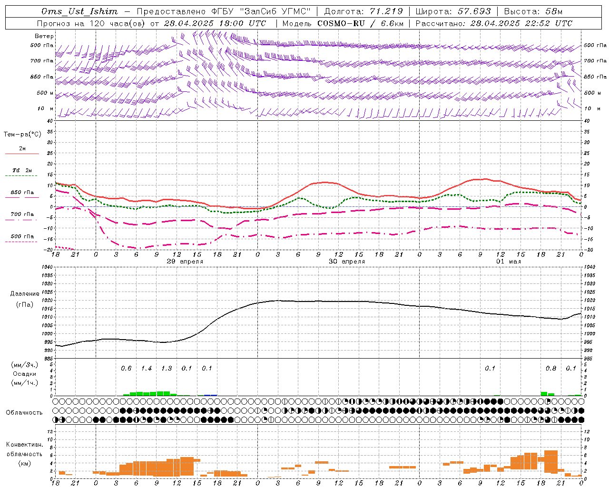The height and width of the screenshot is (487, 609).
Task: Click the '500 гПа' temperature legend entry
Action: coord(22,236)
